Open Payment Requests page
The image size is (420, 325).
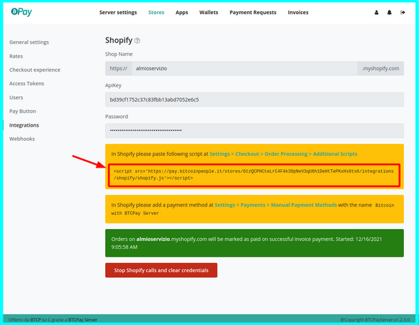(253, 13)
